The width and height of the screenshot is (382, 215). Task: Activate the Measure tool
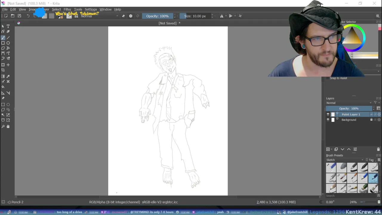point(8,93)
